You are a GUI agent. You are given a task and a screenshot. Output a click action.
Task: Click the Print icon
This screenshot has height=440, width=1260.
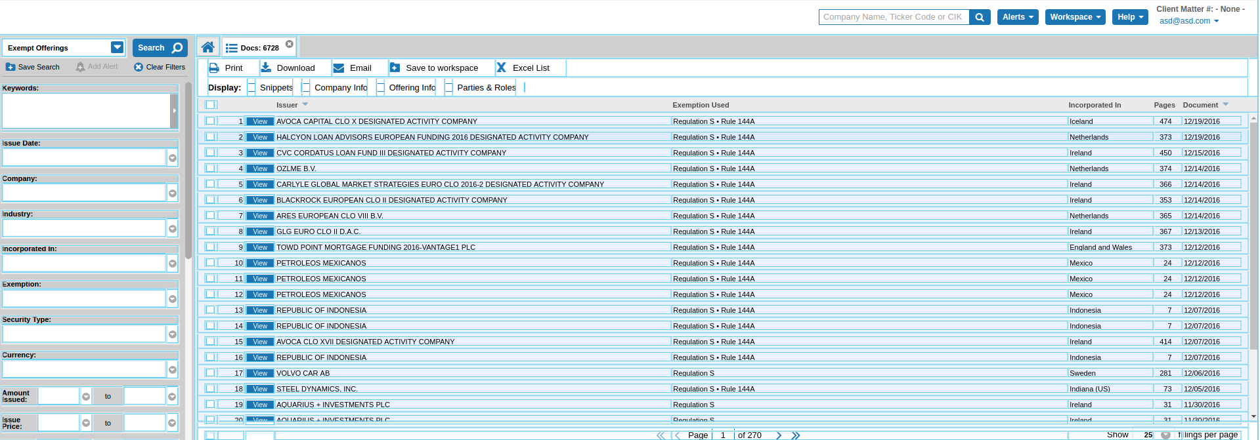[214, 68]
